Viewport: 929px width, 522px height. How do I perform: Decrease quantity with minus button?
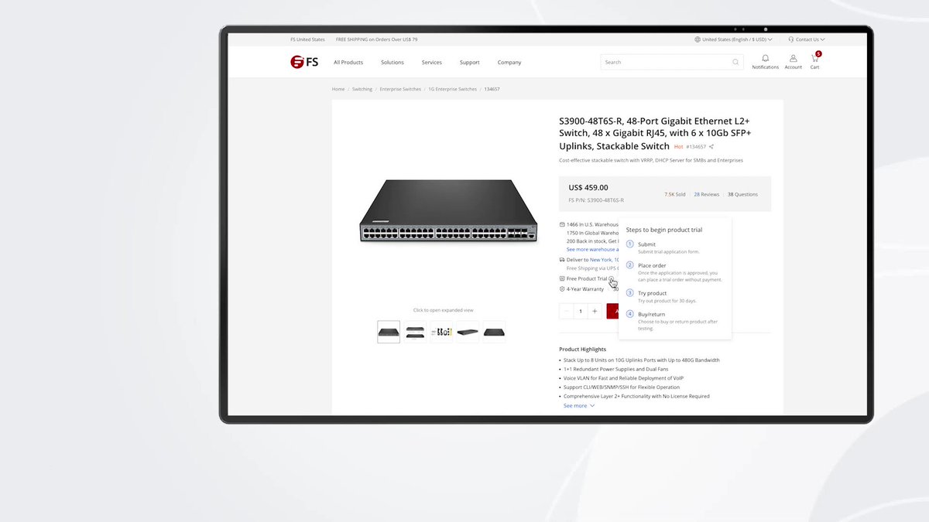tap(567, 311)
